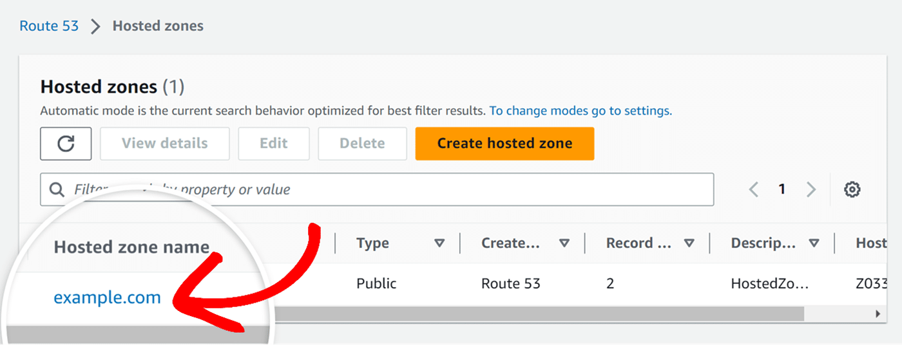Click the HostedZo... description cell
The image size is (902, 345).
pos(769,283)
